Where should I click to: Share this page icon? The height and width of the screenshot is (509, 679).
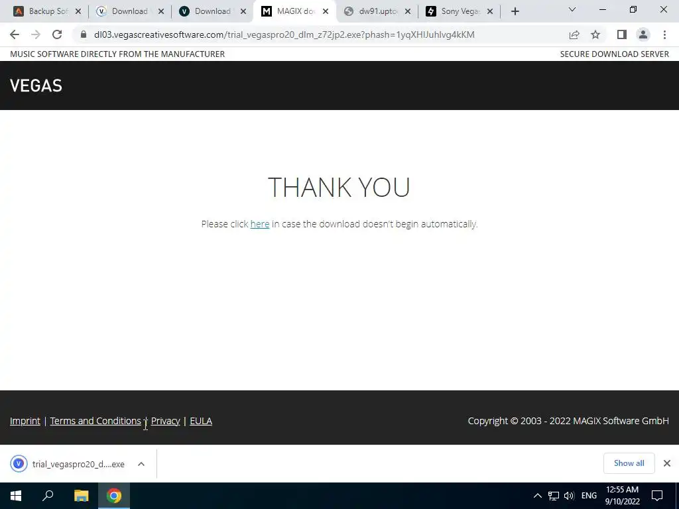point(574,34)
